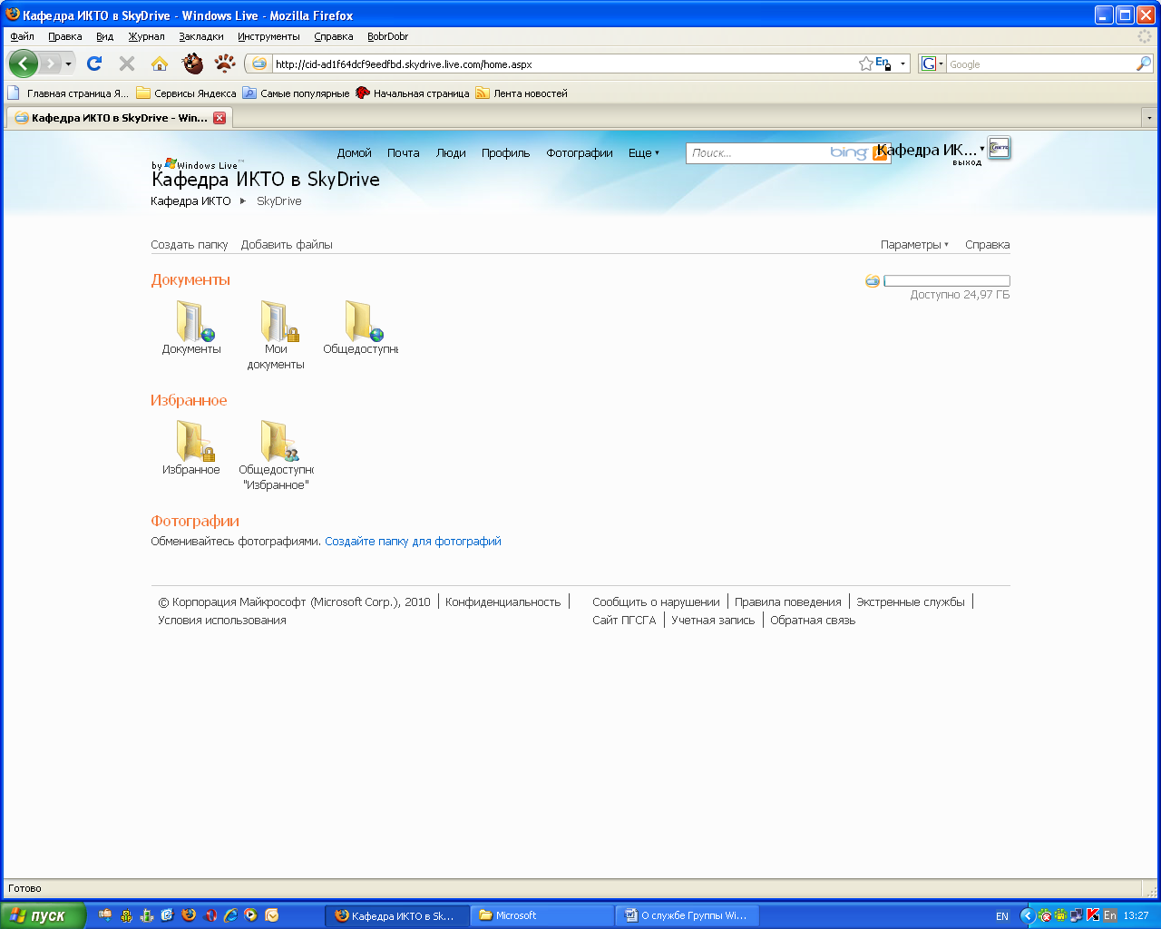
Task: Click the profile picture thumbnail
Action: 1000,148
